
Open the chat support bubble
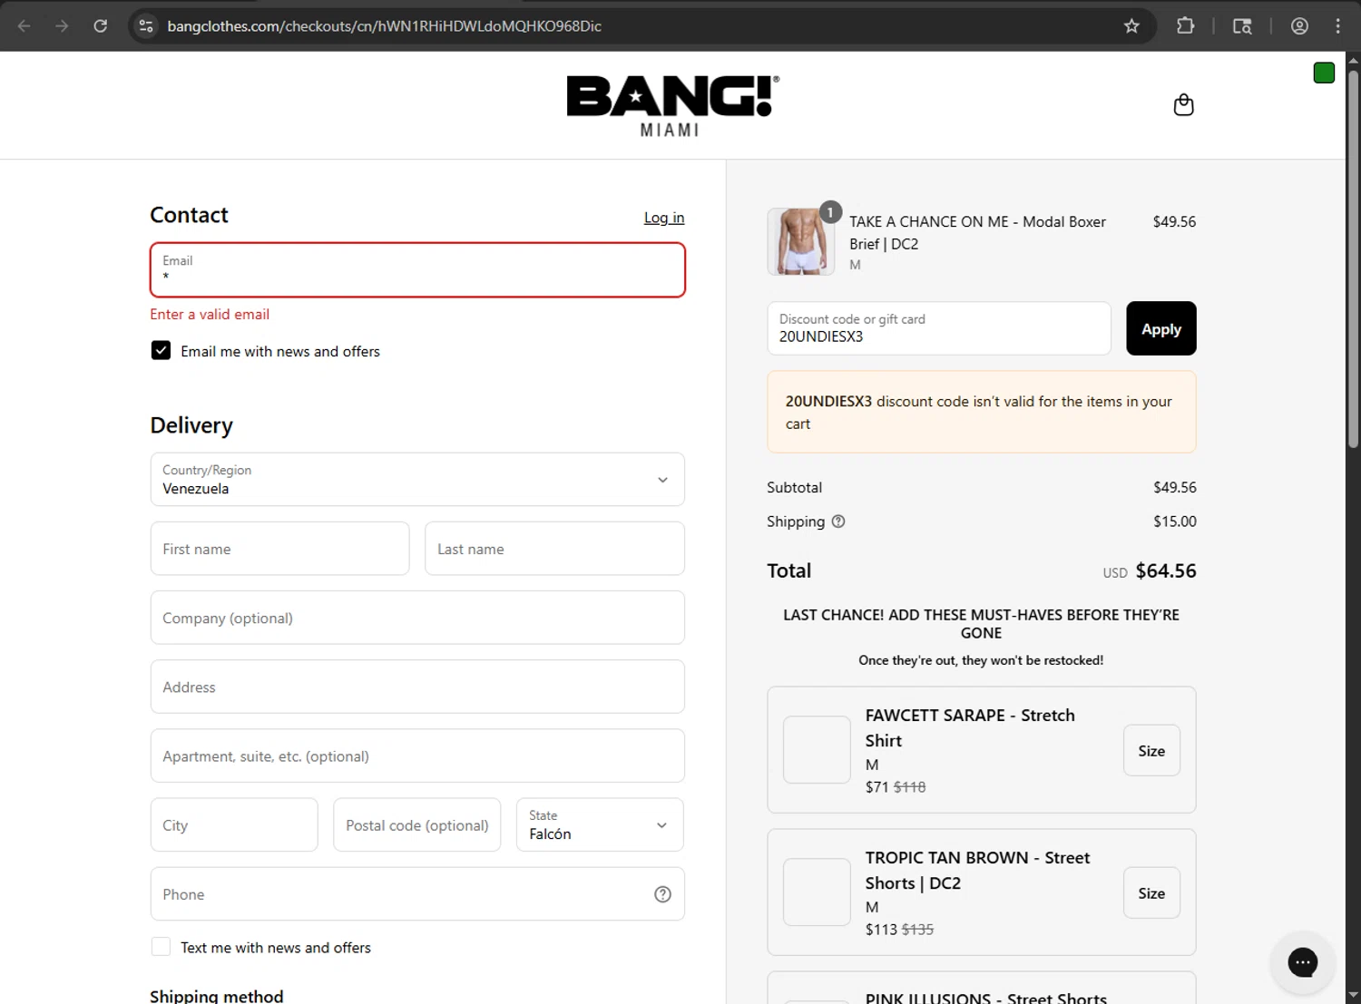pos(1302,962)
